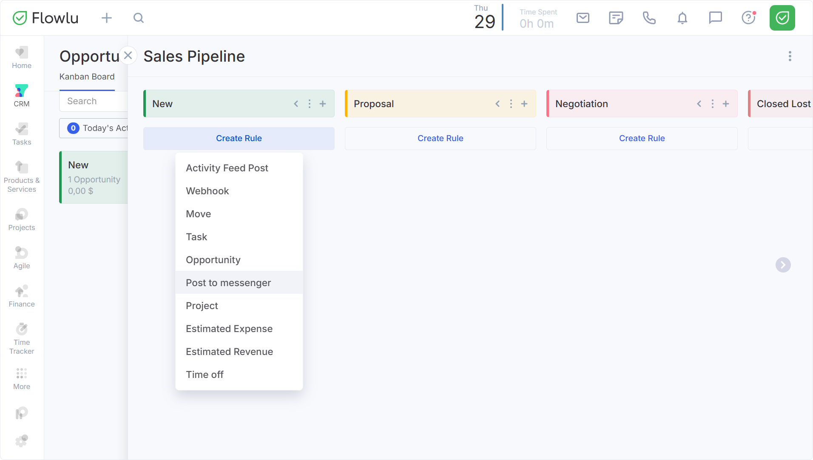
Task: Open the Agile module in sidebar
Action: click(22, 258)
